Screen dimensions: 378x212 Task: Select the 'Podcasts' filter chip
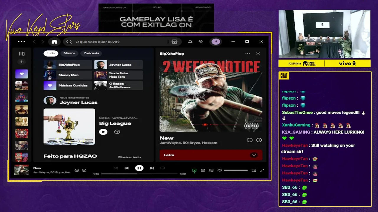coord(91,53)
